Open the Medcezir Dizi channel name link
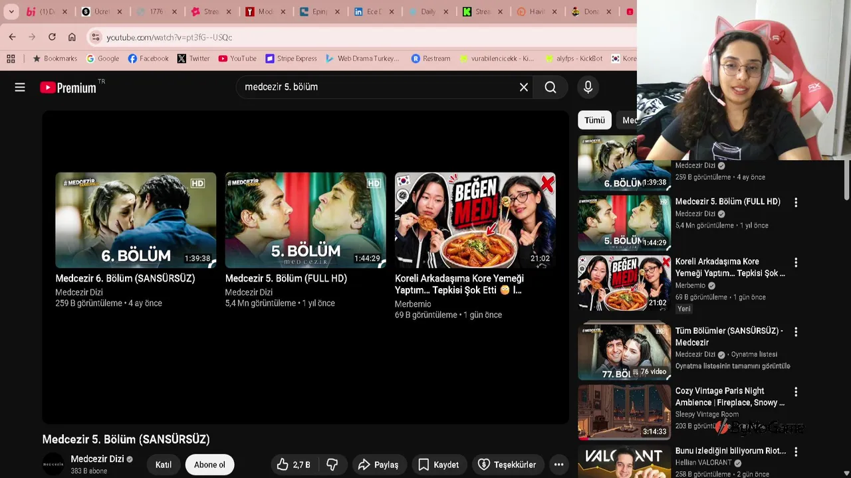 (97, 459)
